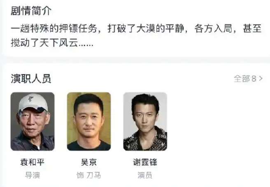Click the white cap in the director photo
The image size is (270, 187).
(33, 103)
